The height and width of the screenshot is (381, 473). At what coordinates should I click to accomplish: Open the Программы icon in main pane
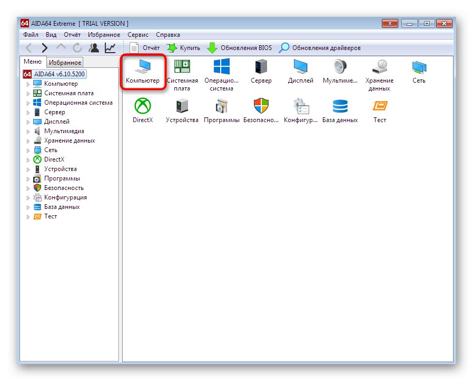(x=221, y=111)
